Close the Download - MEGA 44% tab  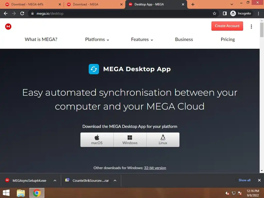click(60, 4)
